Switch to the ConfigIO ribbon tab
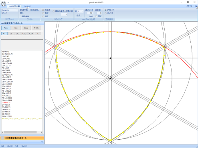The width and height of the screenshot is (198, 148). click(x=27, y=6)
